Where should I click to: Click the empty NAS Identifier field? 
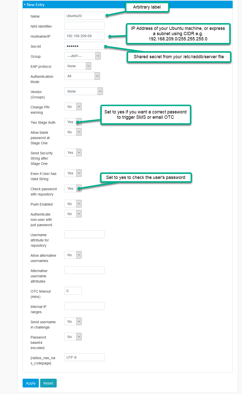click(84, 26)
